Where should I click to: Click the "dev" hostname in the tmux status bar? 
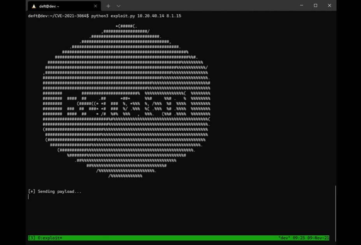click(x=284, y=238)
